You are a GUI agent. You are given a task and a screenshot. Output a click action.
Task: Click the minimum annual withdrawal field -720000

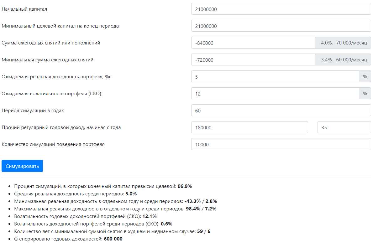click(x=253, y=60)
